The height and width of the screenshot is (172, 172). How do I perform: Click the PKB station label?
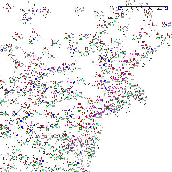point(26,145)
